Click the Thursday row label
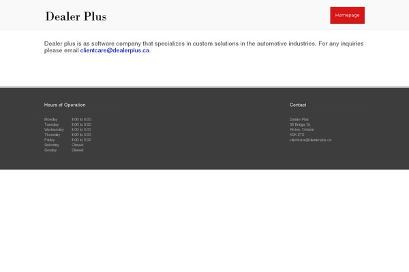The height and width of the screenshot is (272, 409). [52, 135]
